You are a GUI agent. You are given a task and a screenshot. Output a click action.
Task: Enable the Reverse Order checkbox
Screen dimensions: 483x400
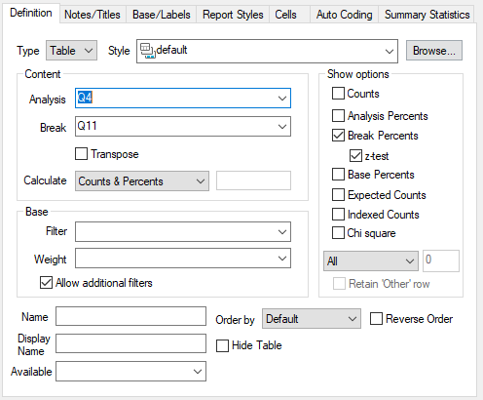(x=376, y=319)
